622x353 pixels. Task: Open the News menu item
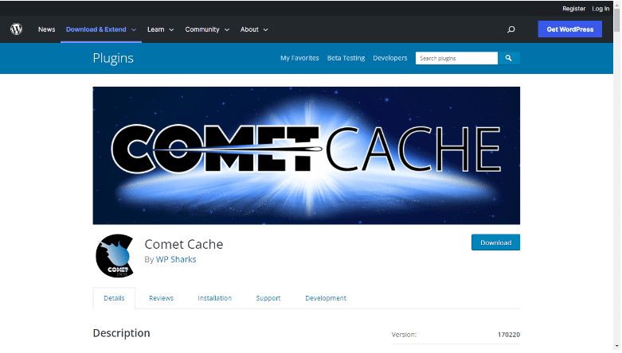(46, 29)
